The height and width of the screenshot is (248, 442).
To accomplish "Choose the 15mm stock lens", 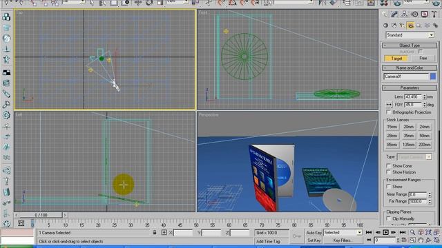I will (392, 127).
